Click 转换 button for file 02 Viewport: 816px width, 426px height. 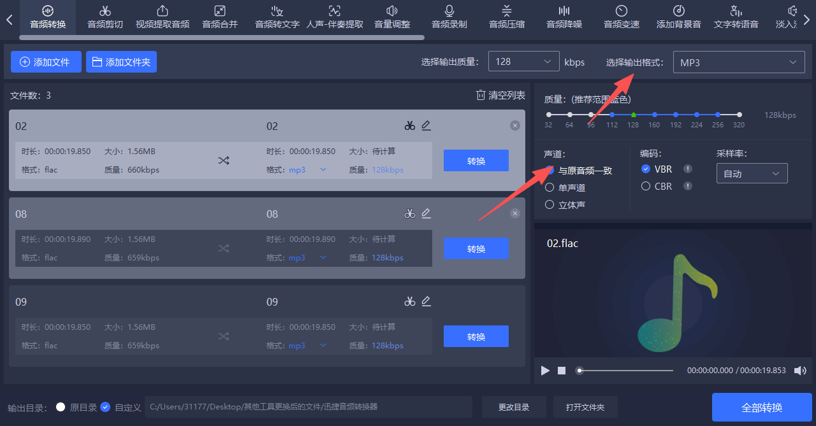pyautogui.click(x=476, y=160)
